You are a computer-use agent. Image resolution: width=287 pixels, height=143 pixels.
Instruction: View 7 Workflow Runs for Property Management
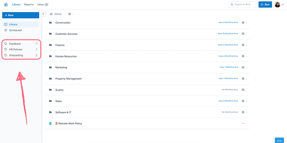pyautogui.click(x=228, y=78)
